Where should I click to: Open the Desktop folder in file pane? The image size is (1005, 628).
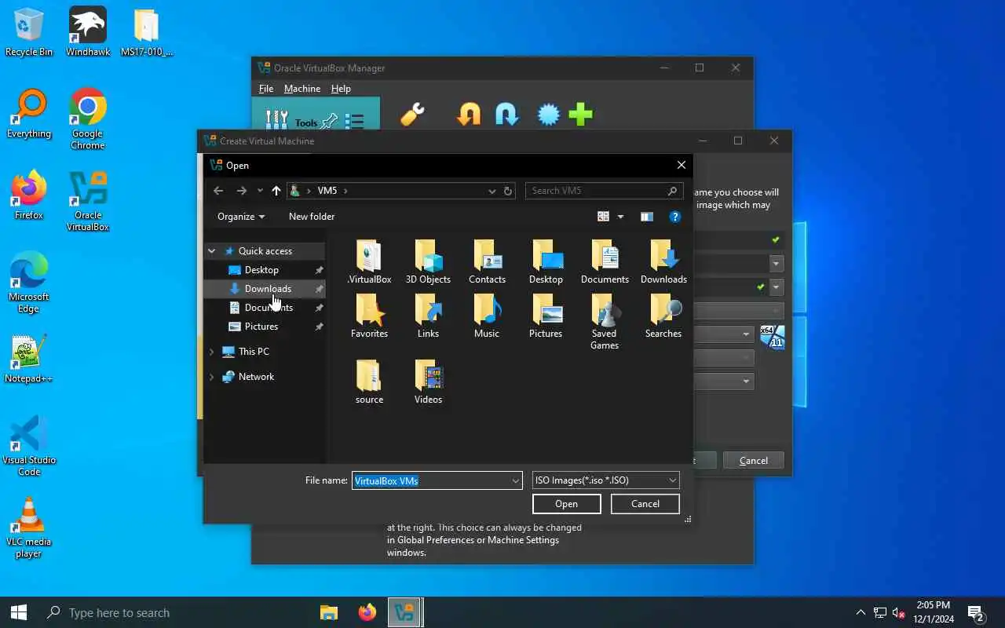[x=546, y=262]
